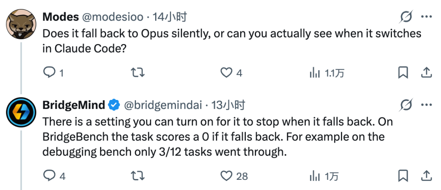
Task: Retweet the Modes post
Action: coord(138,73)
